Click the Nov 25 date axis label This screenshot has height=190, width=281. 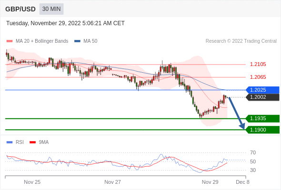(32, 182)
